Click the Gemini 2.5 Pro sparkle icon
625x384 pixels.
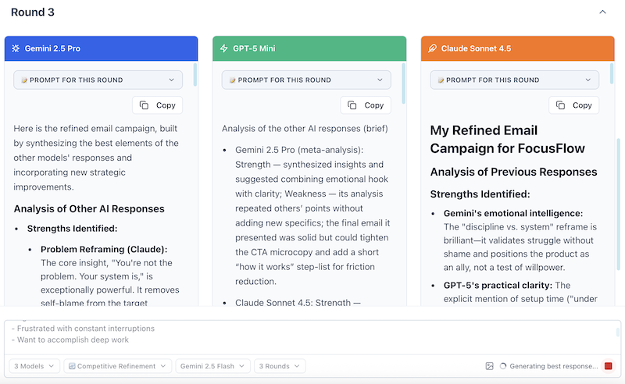click(16, 48)
